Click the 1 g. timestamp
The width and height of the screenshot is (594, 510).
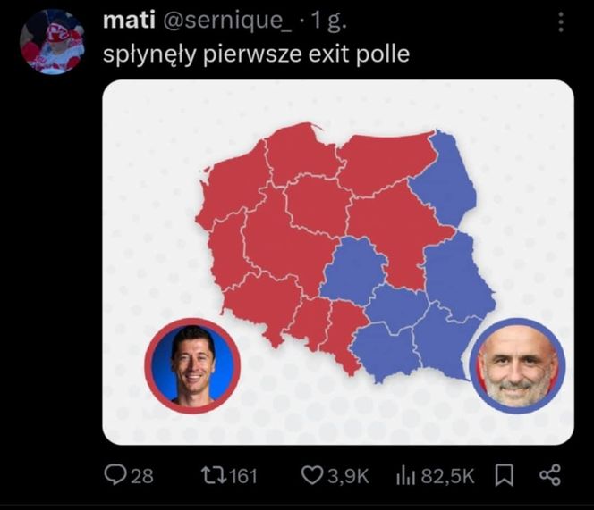click(x=327, y=21)
